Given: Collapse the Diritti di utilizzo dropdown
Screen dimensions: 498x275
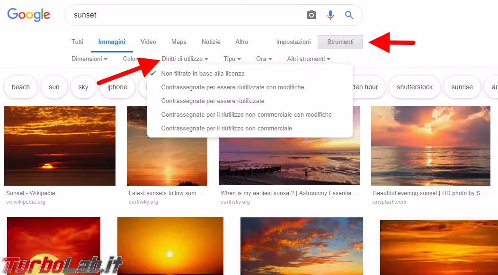Looking at the screenshot, I should pos(185,59).
